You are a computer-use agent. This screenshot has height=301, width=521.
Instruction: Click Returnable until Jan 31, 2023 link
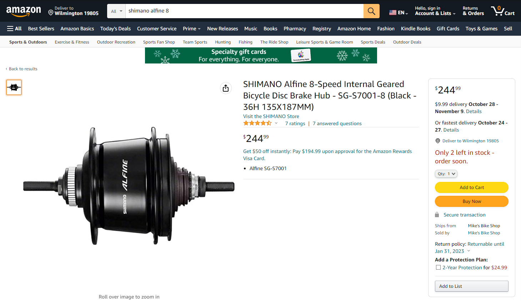coord(470,248)
